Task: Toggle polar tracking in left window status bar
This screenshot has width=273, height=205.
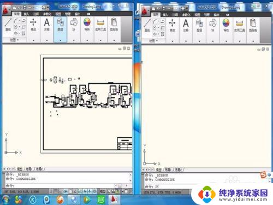Action: coord(66,191)
